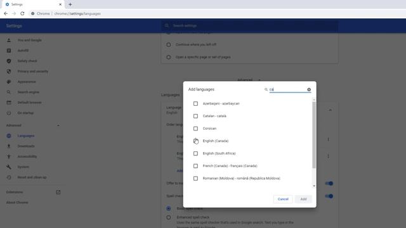The image size is (406, 228).
Task: Open Search engine settings
Action: [28, 92]
